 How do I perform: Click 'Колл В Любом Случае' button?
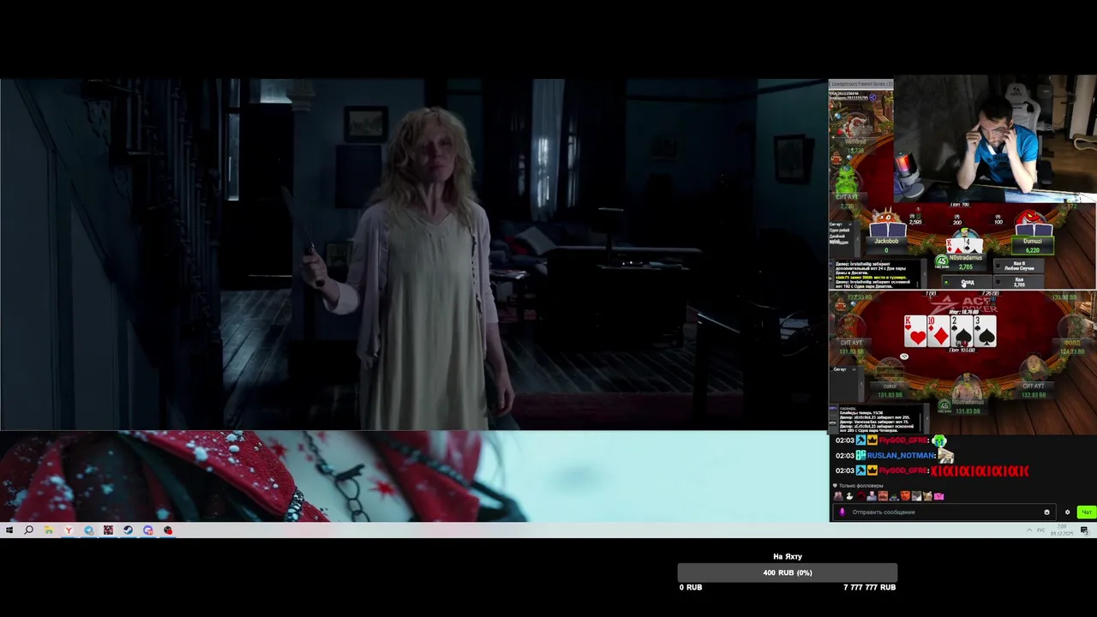click(1019, 266)
